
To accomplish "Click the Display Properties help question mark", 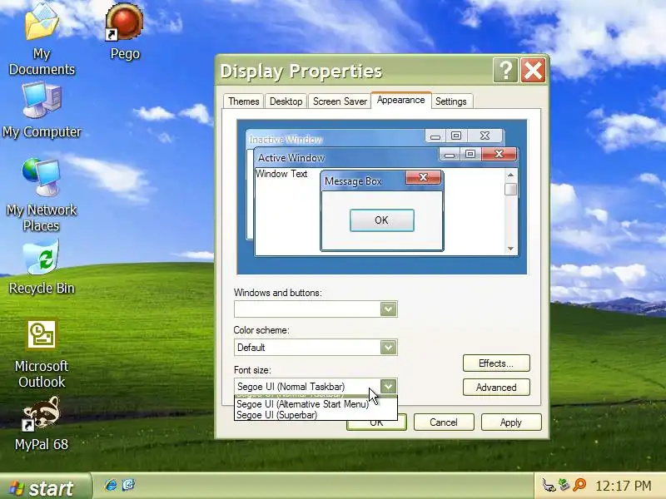I will (x=505, y=71).
